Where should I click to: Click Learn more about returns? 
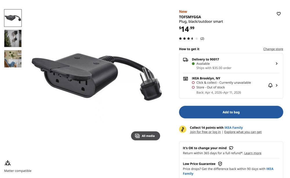pyautogui.click(x=253, y=153)
